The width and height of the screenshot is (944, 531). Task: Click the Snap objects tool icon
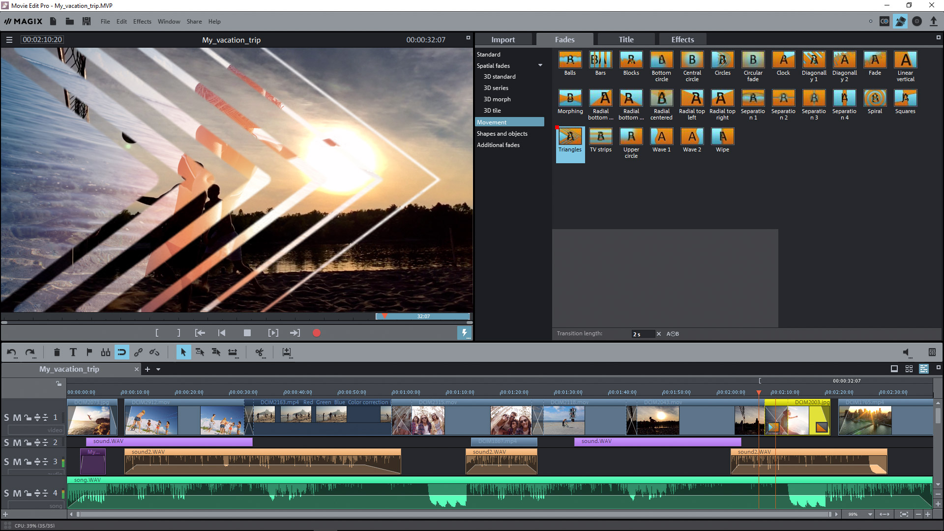pos(122,352)
